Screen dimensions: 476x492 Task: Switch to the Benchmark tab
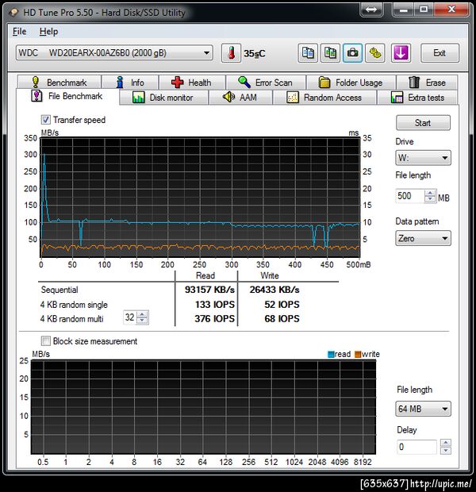tap(59, 83)
